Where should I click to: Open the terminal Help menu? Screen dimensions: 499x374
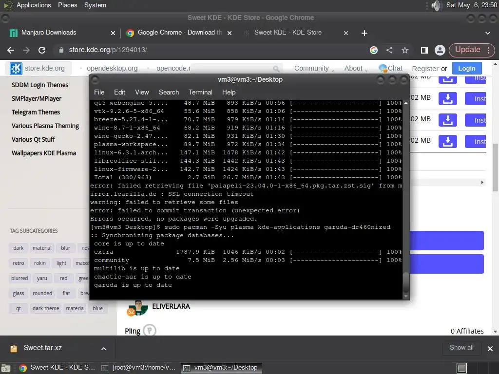pyautogui.click(x=229, y=92)
